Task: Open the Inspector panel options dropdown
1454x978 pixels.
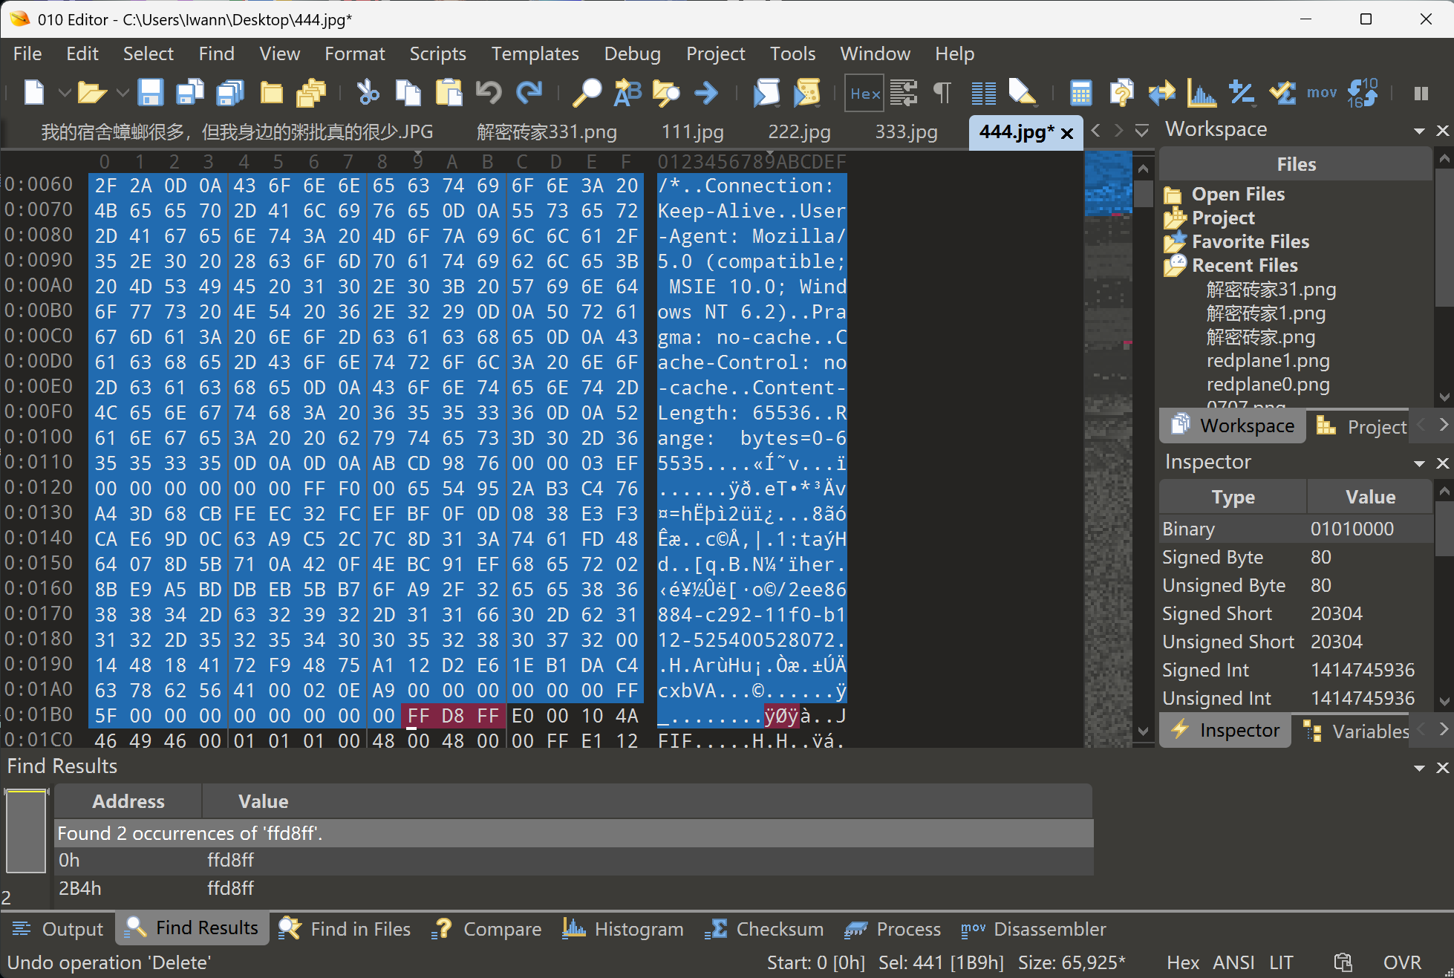Action: [1419, 463]
